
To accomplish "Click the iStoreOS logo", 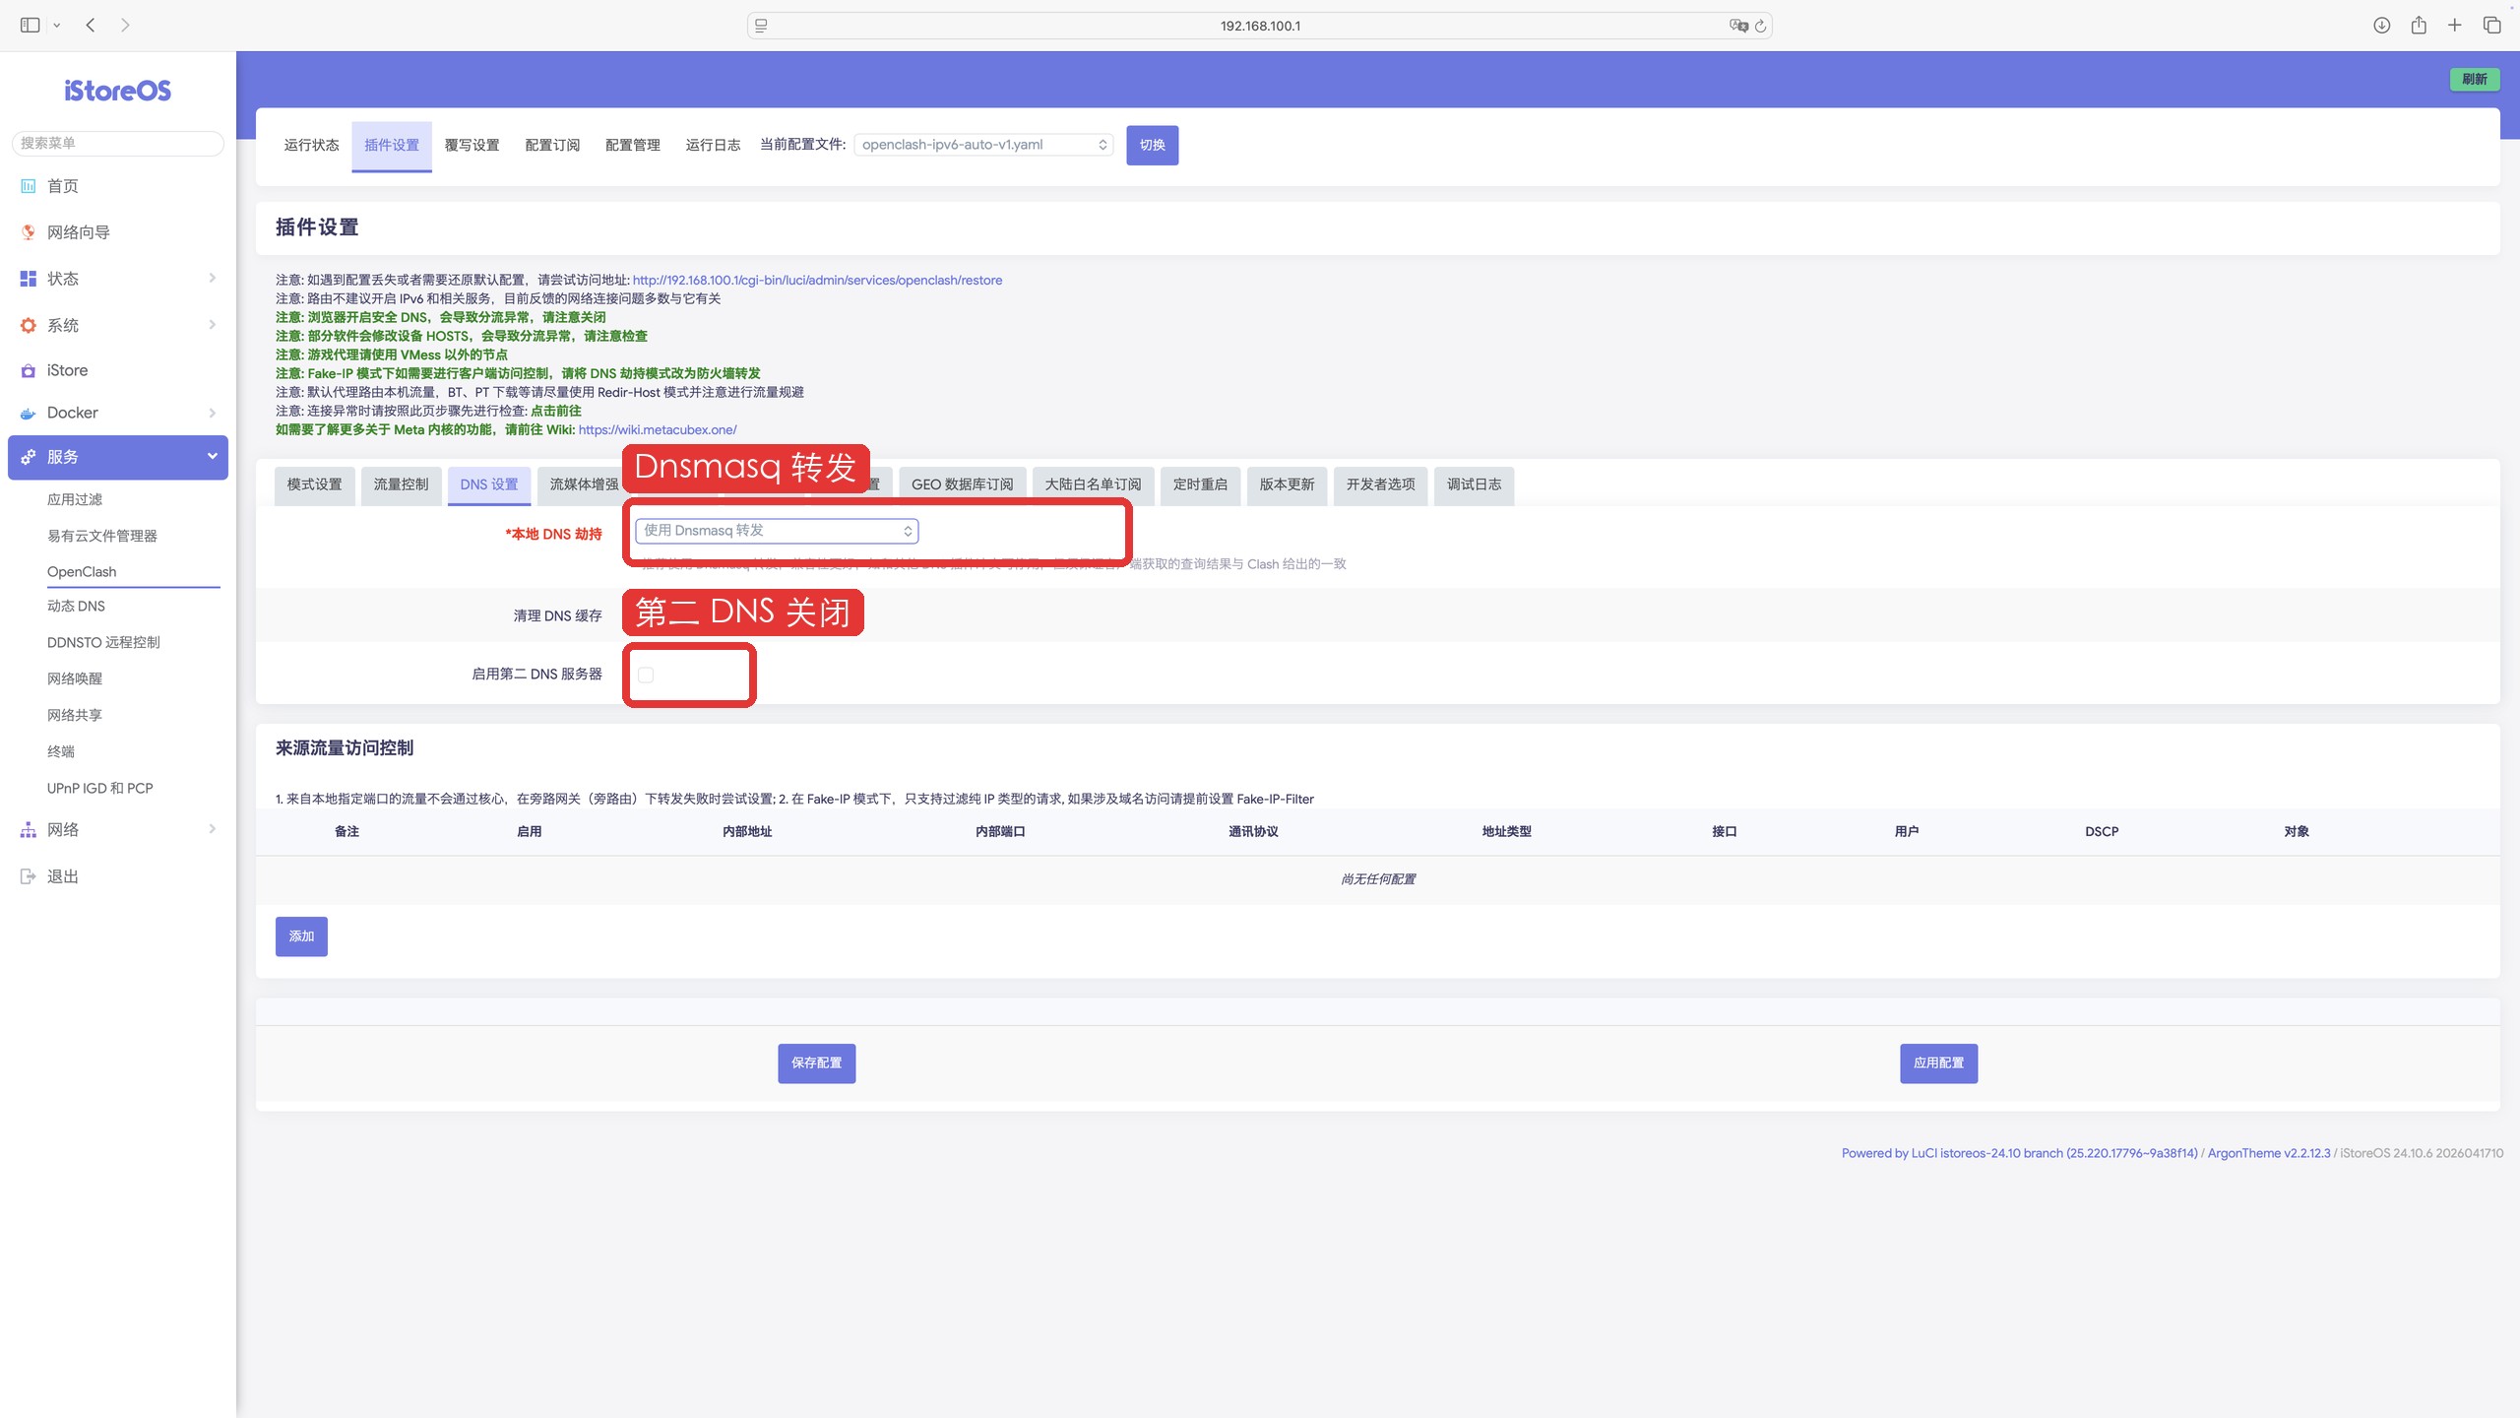I will coord(118,91).
